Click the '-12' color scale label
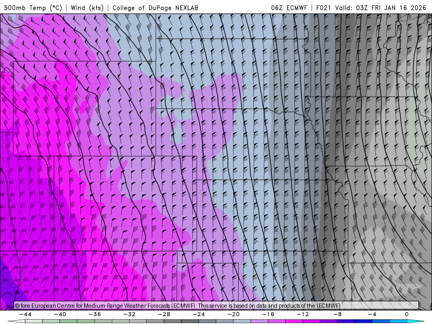The height and width of the screenshot is (324, 432). 303,314
